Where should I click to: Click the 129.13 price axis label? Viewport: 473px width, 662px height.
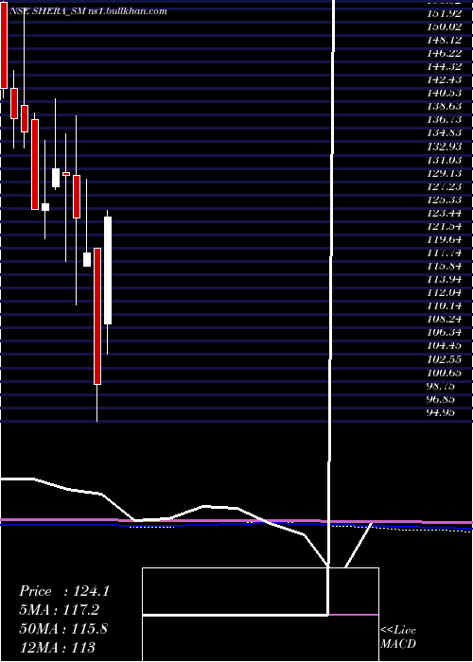[444, 173]
